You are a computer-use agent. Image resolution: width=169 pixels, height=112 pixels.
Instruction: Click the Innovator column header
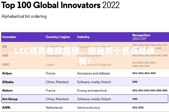(x=9, y=37)
